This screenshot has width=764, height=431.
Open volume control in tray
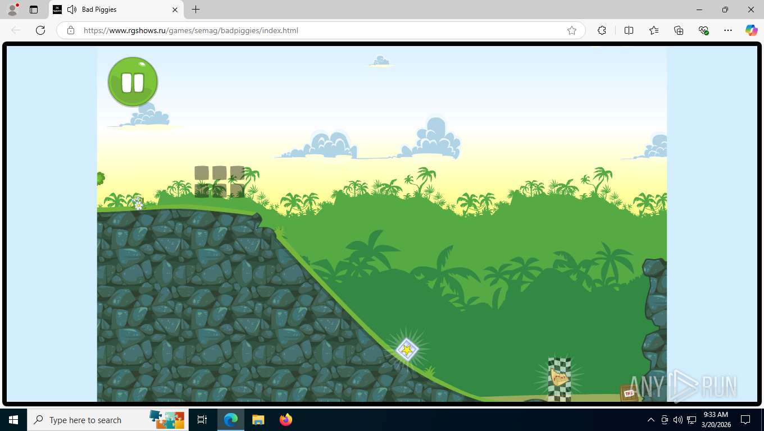(x=678, y=420)
